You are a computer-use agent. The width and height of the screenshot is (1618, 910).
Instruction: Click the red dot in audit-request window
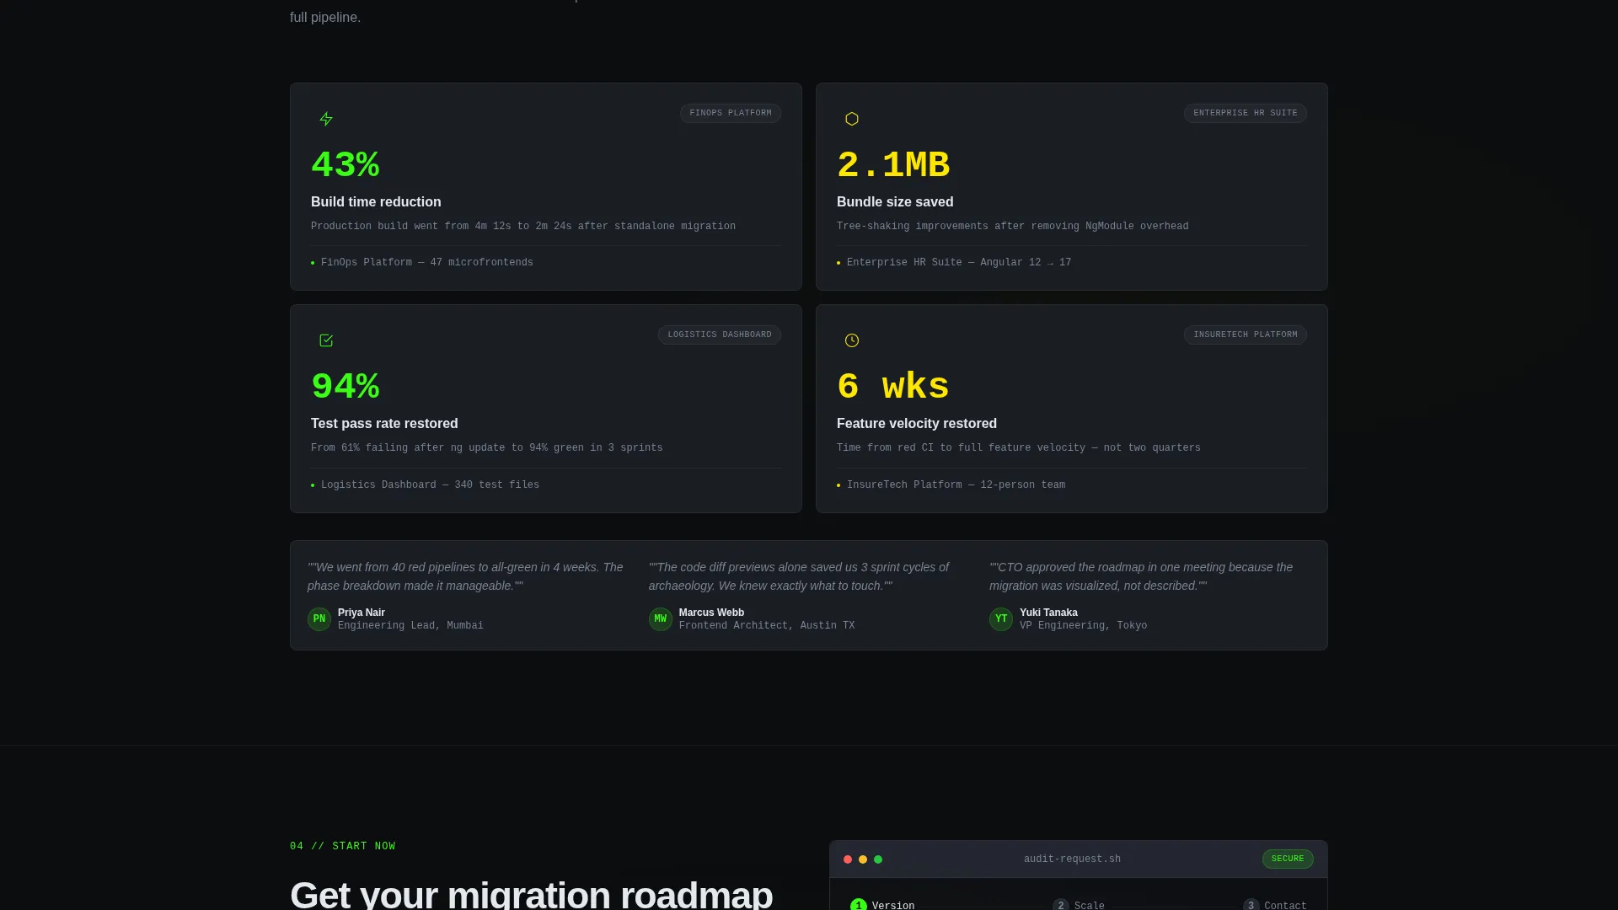coord(848,859)
